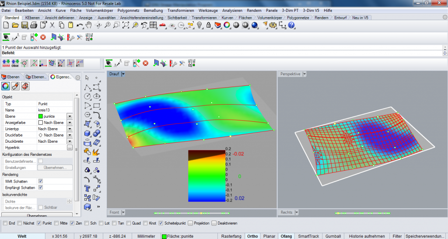Image resolution: width=448 pixels, height=239 pixels.
Task: Click the 3DIM toolbar icon
Action: [x=6, y=63]
